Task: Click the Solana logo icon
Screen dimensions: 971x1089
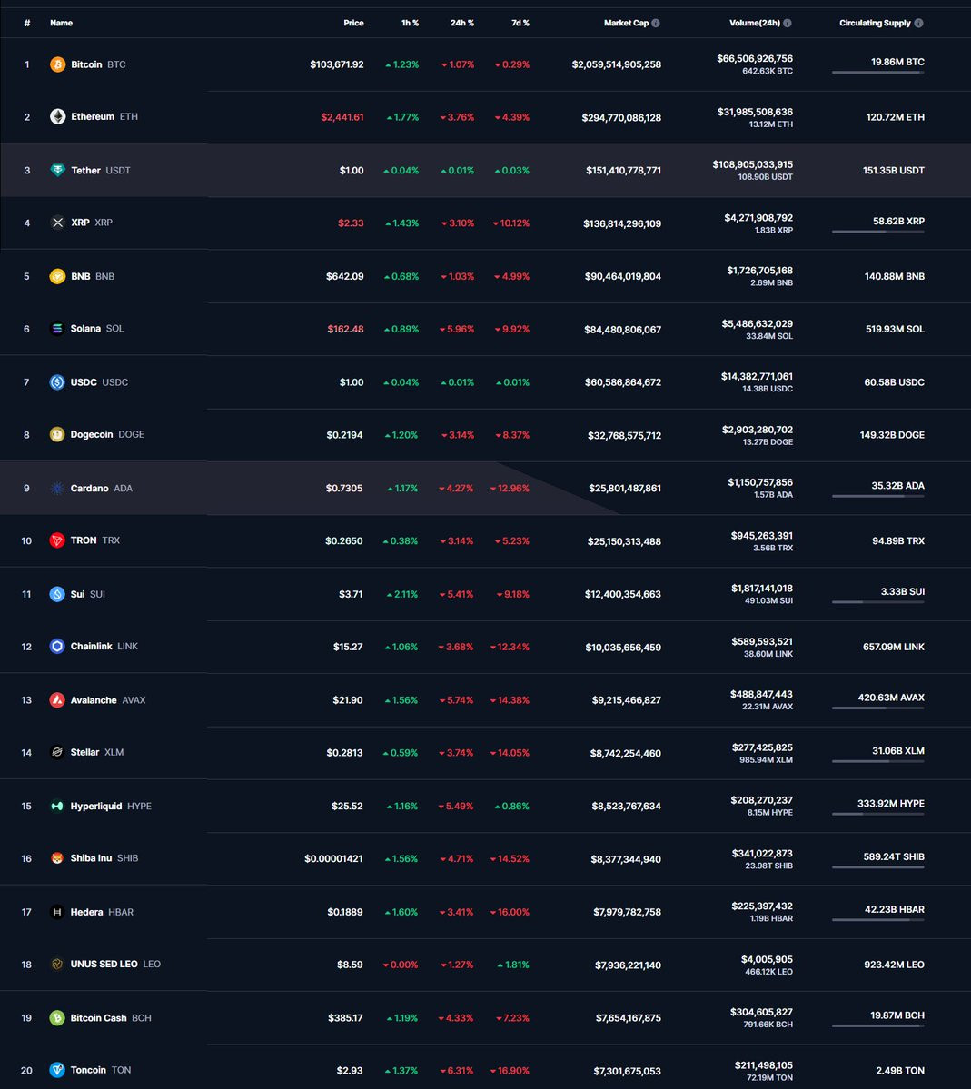Action: [x=57, y=329]
